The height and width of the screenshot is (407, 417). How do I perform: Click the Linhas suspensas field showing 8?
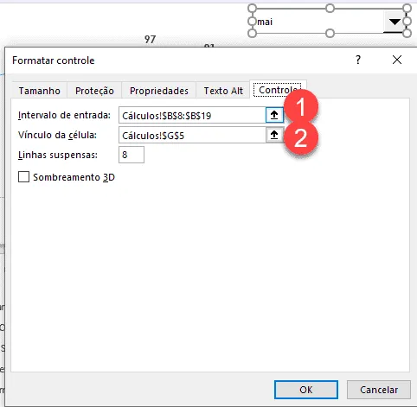(132, 155)
